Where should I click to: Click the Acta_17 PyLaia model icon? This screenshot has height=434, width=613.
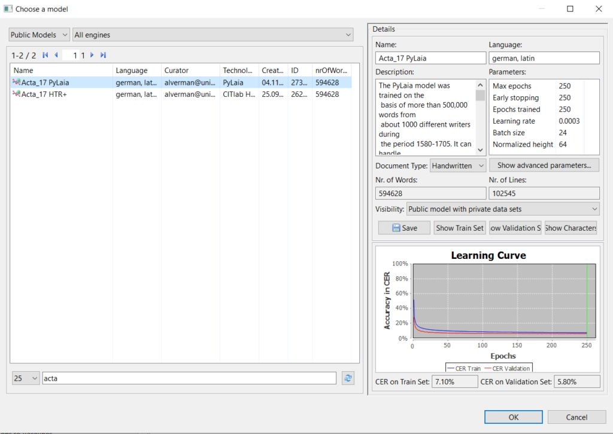(16, 82)
